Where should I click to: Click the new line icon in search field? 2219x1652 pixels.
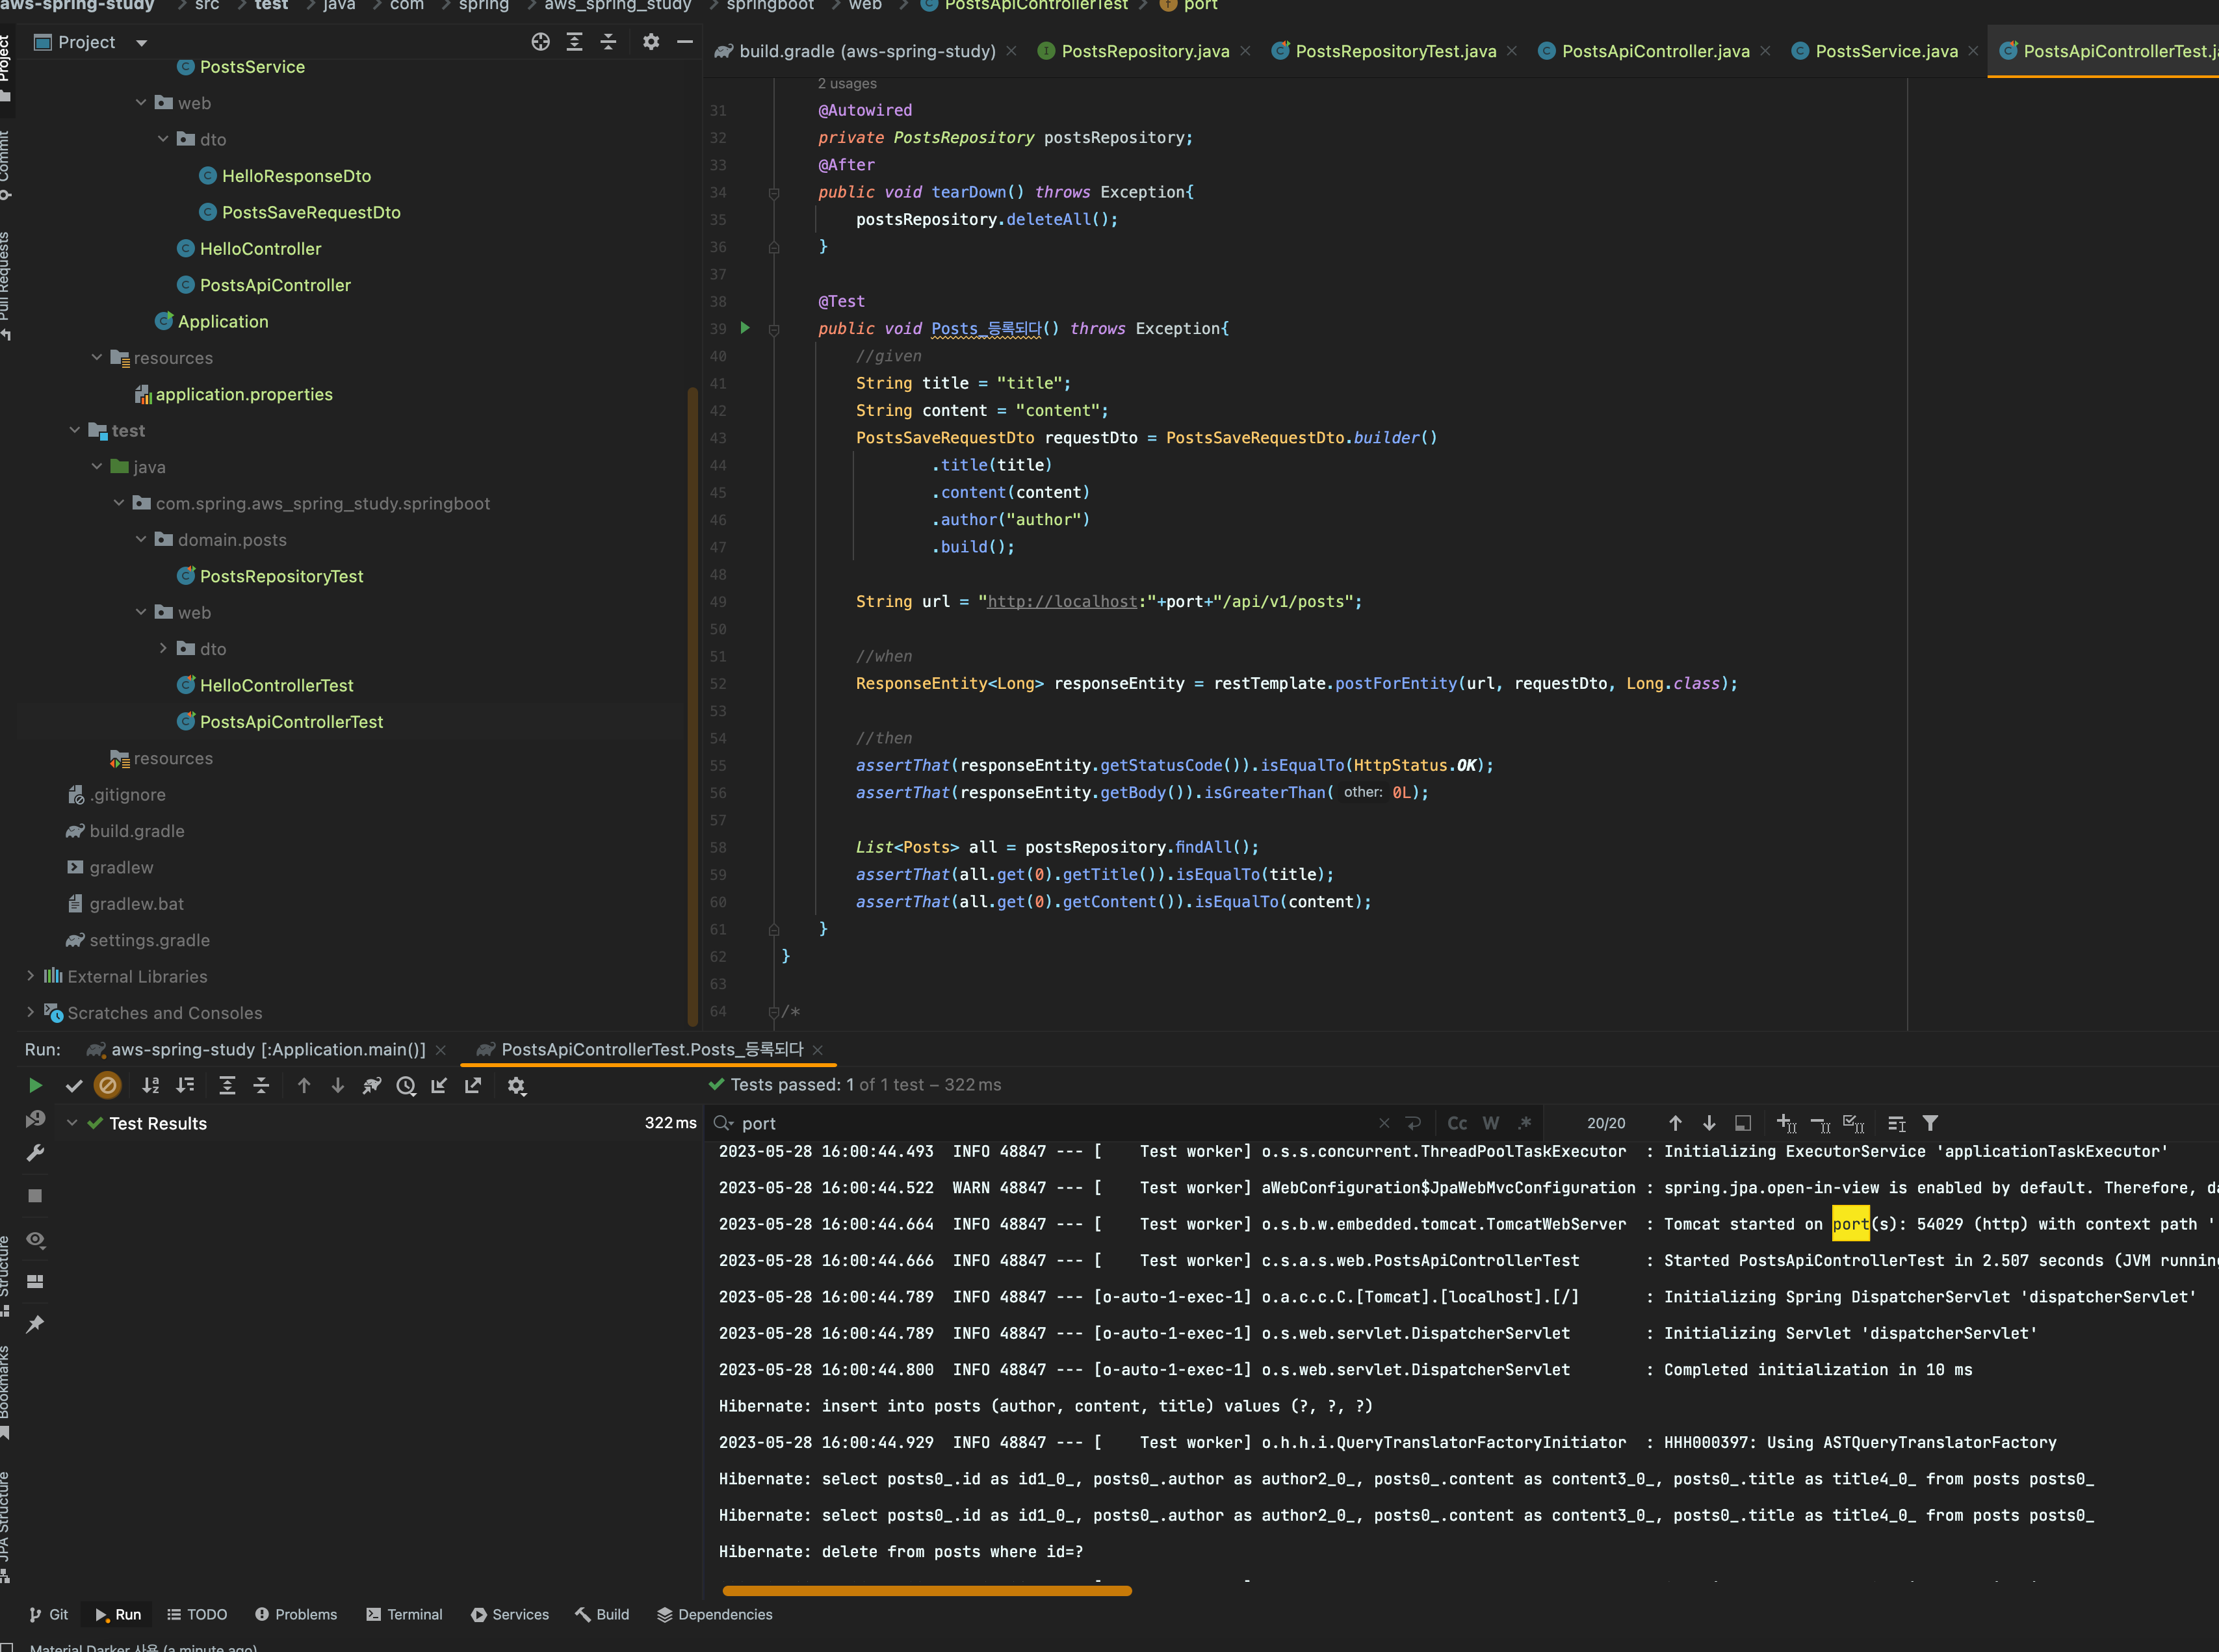click(x=1413, y=1123)
